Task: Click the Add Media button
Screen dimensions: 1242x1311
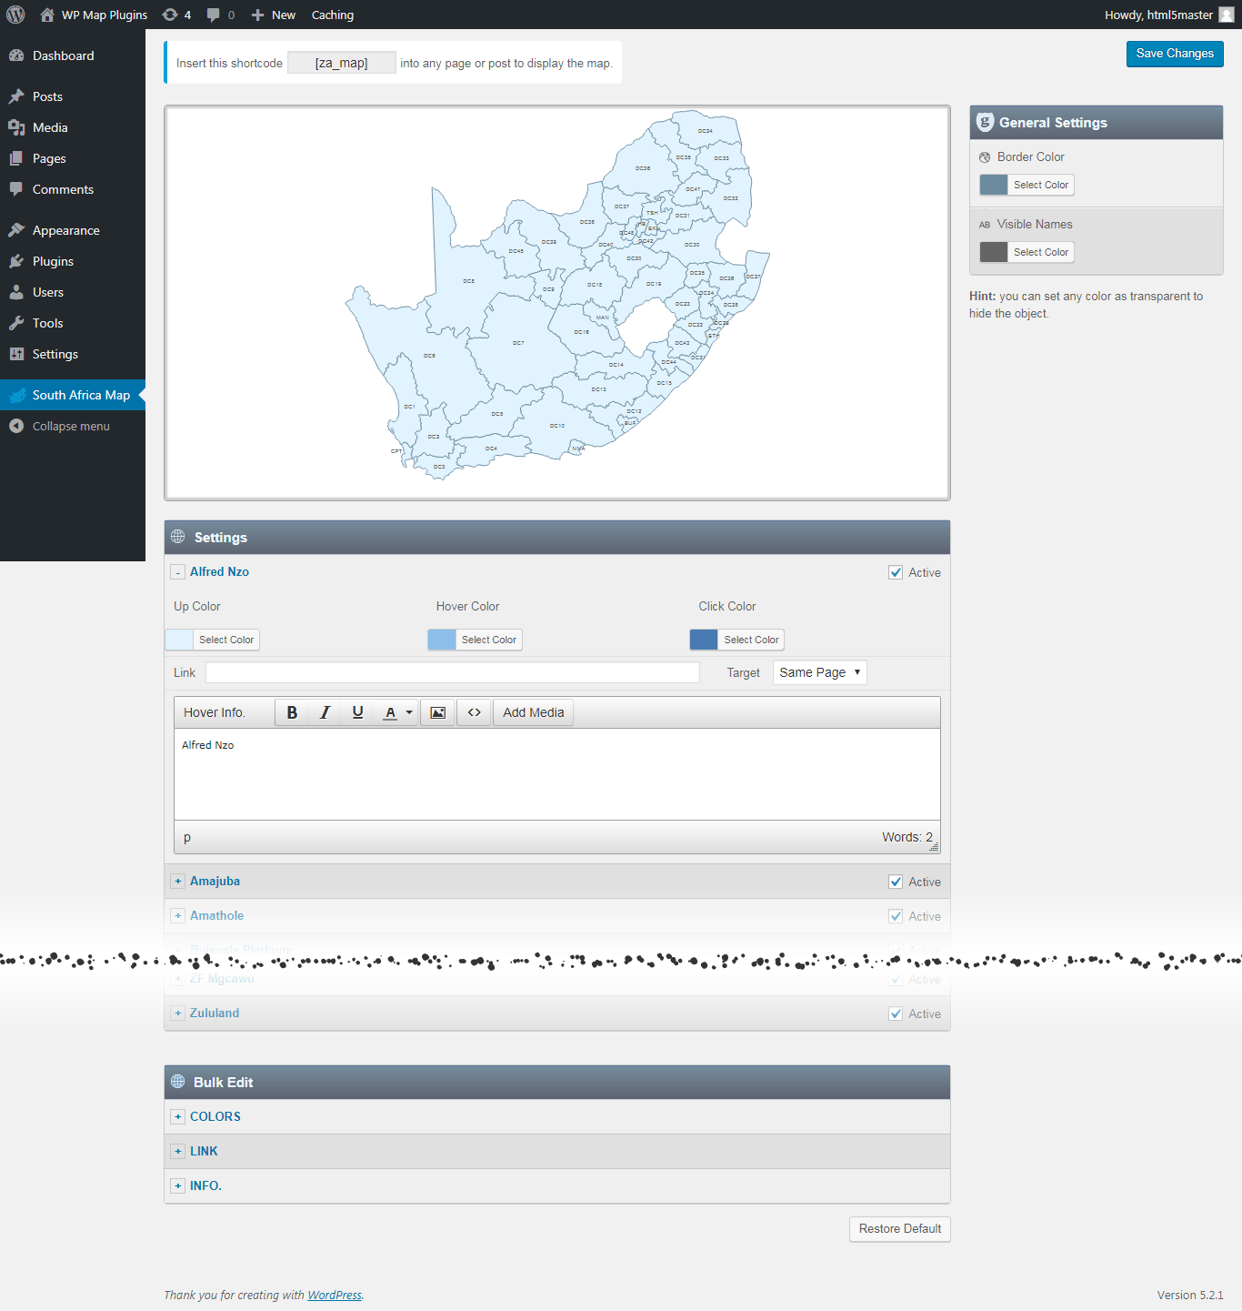Action: pyautogui.click(x=534, y=712)
